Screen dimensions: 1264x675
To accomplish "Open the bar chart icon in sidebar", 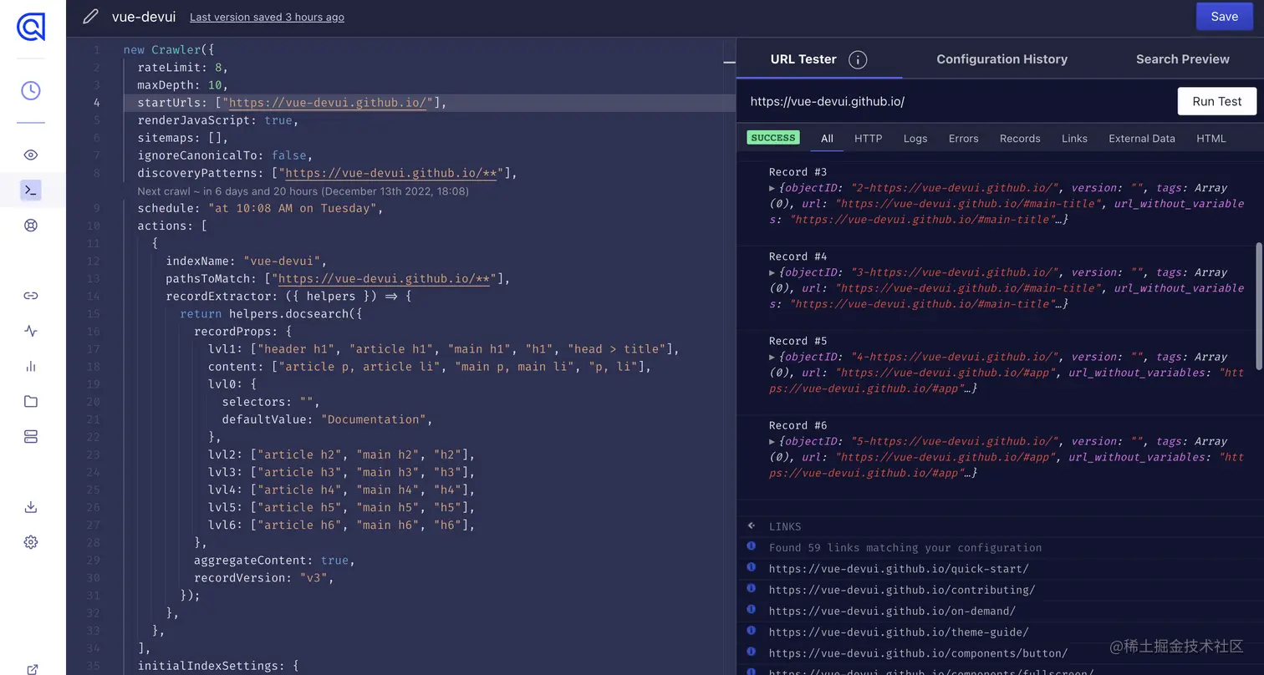I will 31,366.
